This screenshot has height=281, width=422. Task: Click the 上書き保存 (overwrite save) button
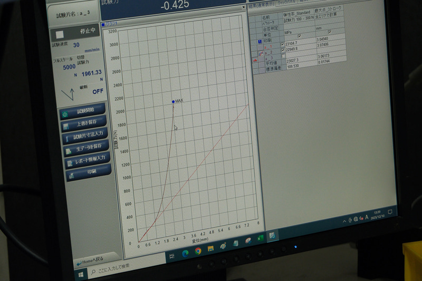(x=84, y=124)
